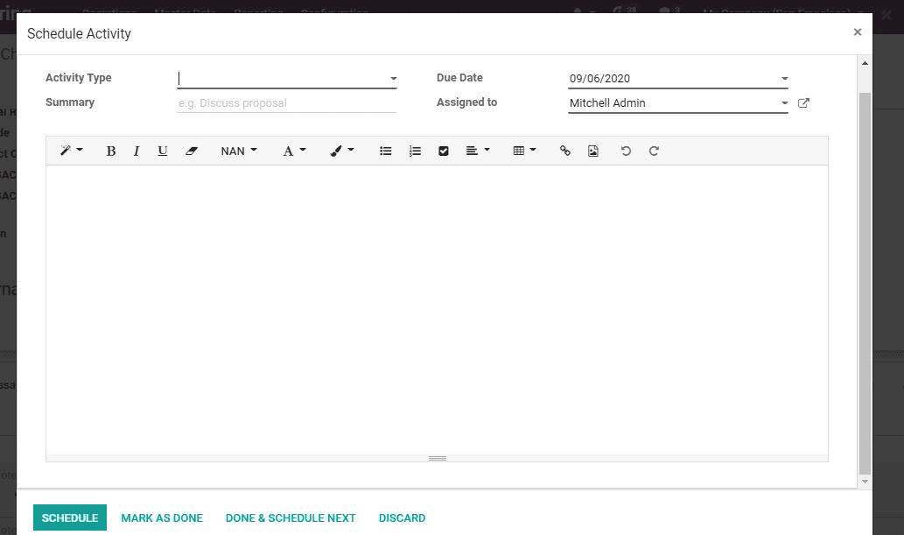904x535 pixels.
Task: Click the Activity Type label
Action: pos(79,77)
